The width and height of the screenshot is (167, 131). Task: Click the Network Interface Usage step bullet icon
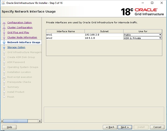point(4,42)
